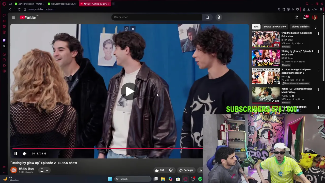Go to the YouTube home logo
Image resolution: width=325 pixels, height=183 pixels.
pos(28,17)
